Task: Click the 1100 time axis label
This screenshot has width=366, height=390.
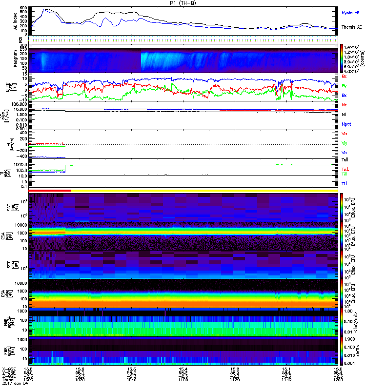Action: pyautogui.click(x=183, y=380)
